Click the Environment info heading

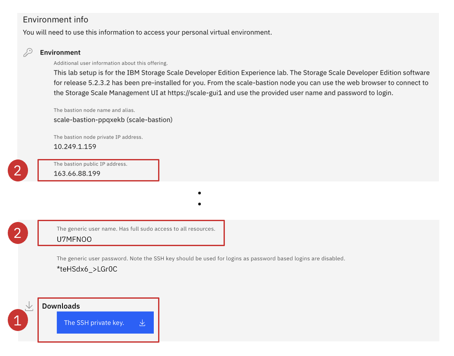(x=56, y=20)
